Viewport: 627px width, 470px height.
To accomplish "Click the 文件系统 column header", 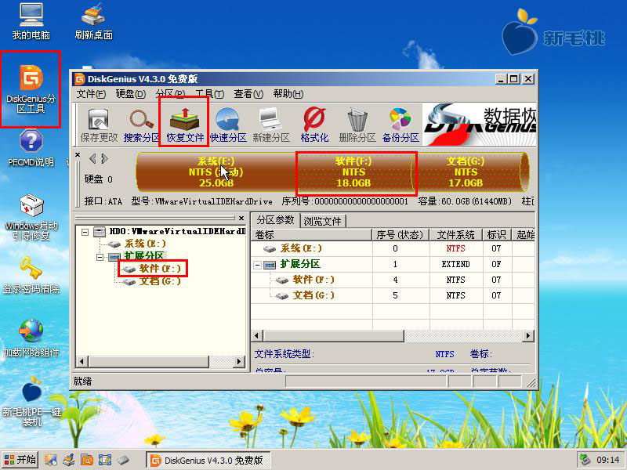I will pos(456,234).
